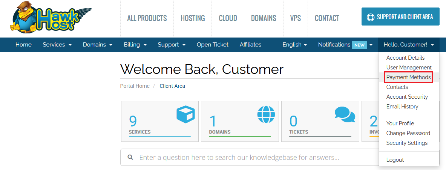Click the Services cube icon
This screenshot has width=446, height=170.
185,114
